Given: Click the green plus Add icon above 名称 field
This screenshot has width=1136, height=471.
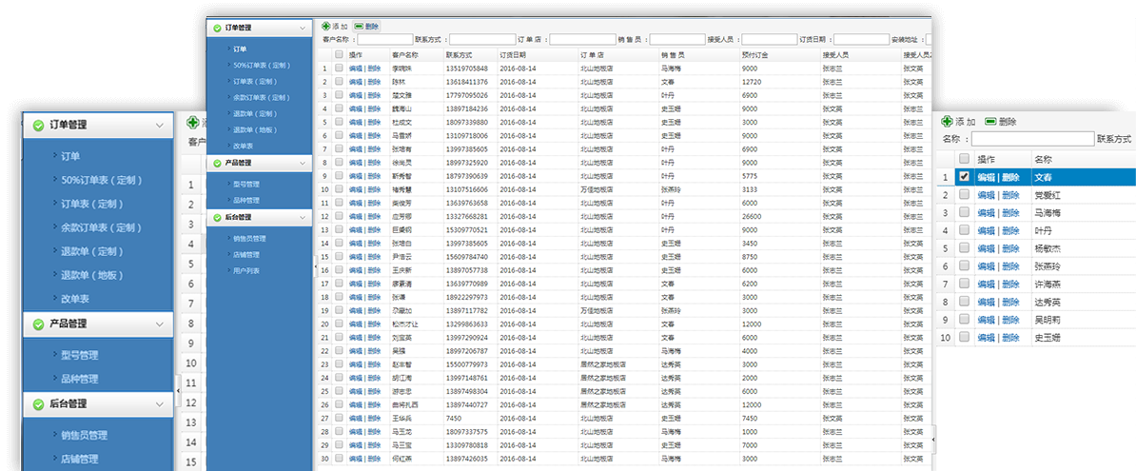Looking at the screenshot, I should click(x=947, y=122).
